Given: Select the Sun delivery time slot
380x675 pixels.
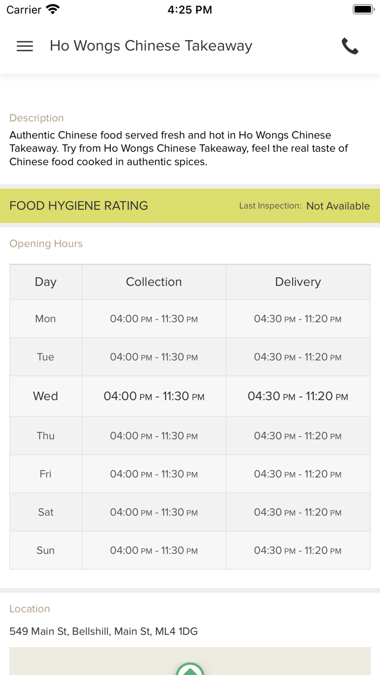Looking at the screenshot, I should click(x=297, y=550).
